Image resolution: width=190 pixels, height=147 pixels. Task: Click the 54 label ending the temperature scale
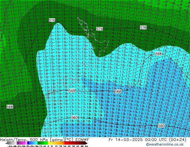[86, 146]
